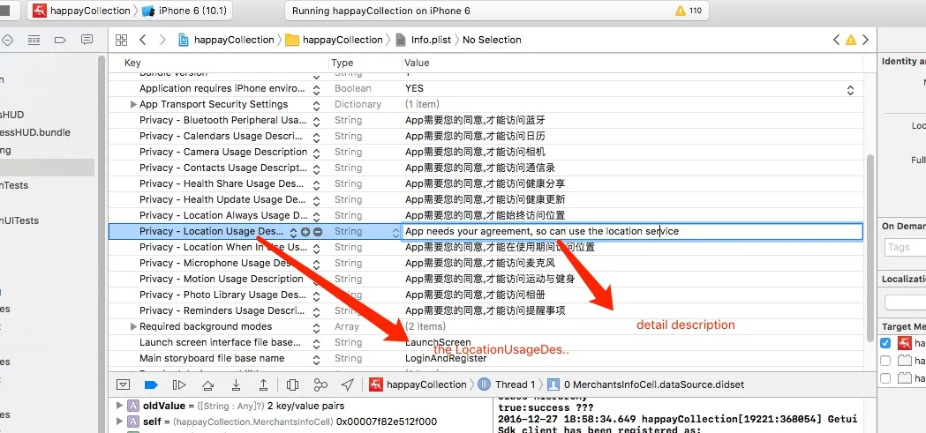Image resolution: width=926 pixels, height=433 pixels.
Task: Jump to next issue arrow in jump bar
Action: [x=865, y=40]
